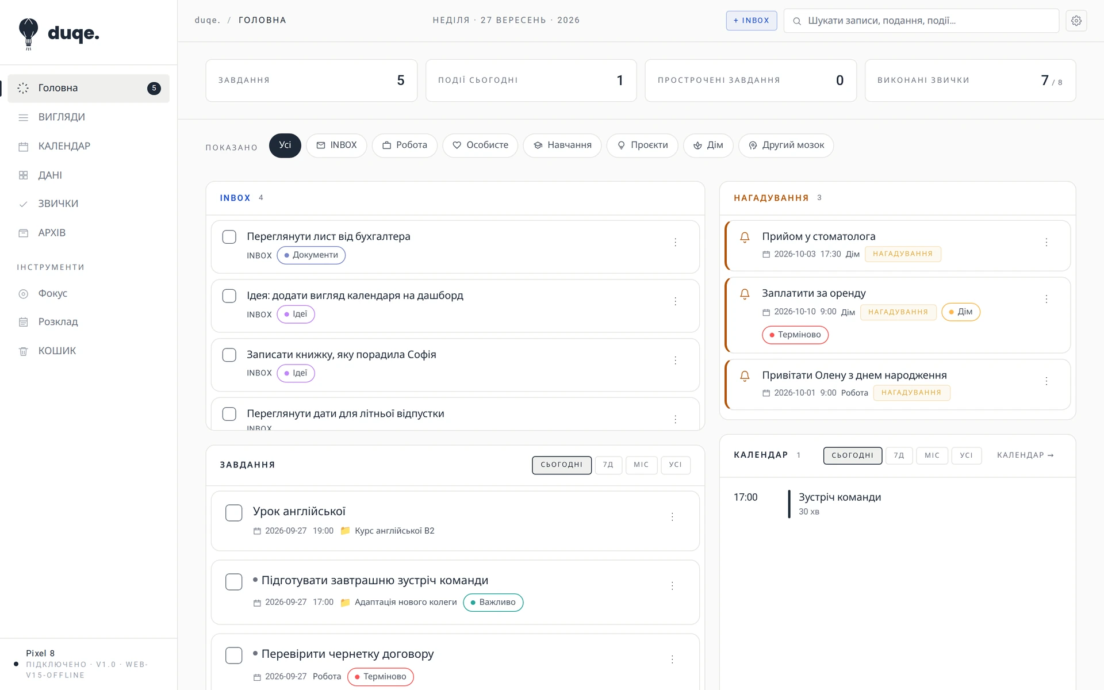Switch calendar panel range to МІС
The height and width of the screenshot is (690, 1104).
[x=932, y=455]
